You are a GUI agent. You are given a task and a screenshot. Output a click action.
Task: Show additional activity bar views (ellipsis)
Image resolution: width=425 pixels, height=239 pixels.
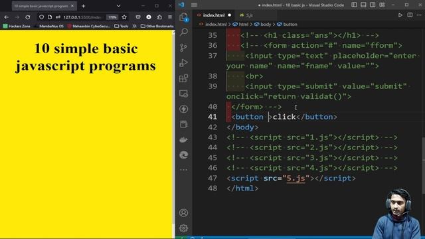(184, 170)
